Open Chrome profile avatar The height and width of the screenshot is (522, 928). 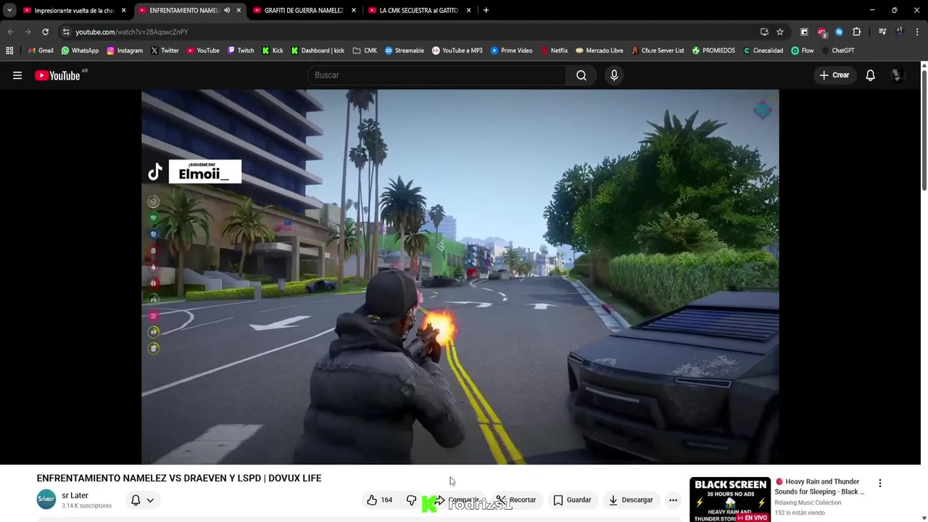[x=900, y=32]
